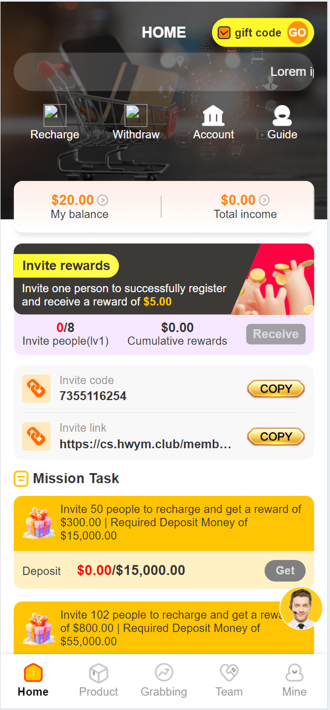Copy the invite code

276,388
